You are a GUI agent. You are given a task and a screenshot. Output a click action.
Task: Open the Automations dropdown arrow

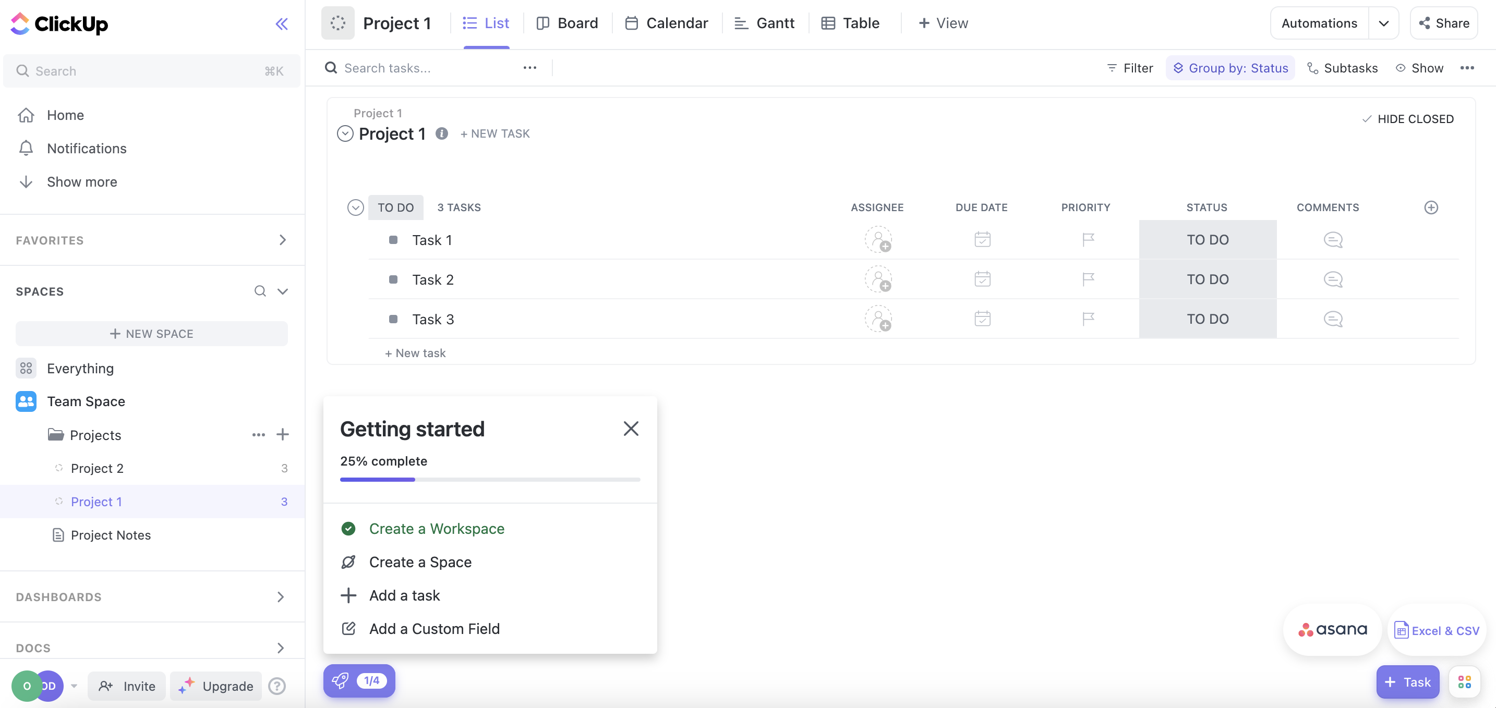pyautogui.click(x=1384, y=22)
